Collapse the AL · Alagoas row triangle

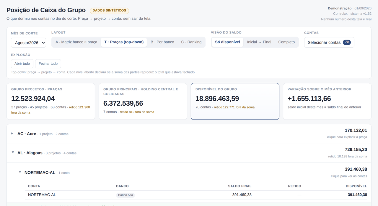(x=13, y=153)
